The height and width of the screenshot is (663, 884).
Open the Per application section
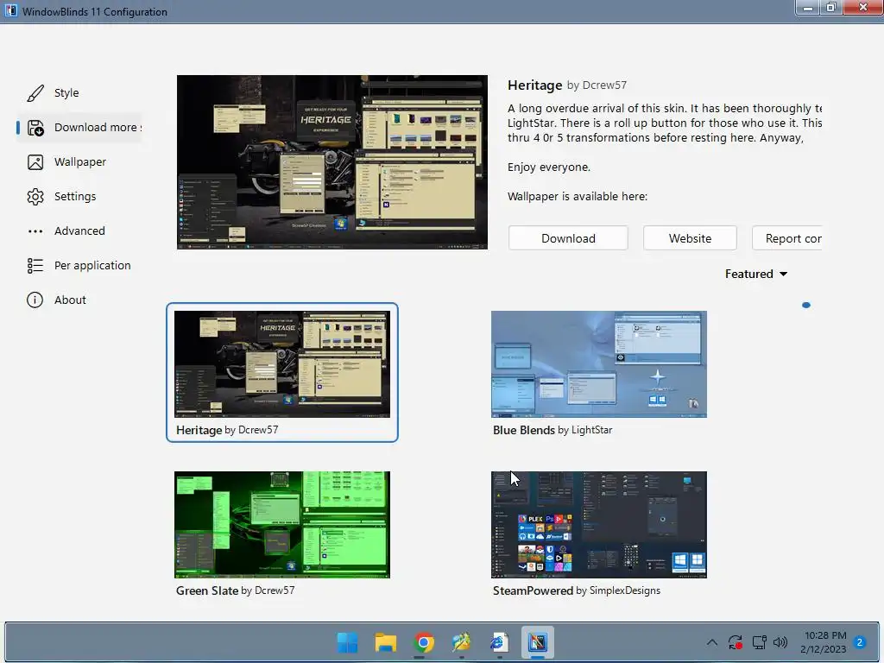click(79, 266)
